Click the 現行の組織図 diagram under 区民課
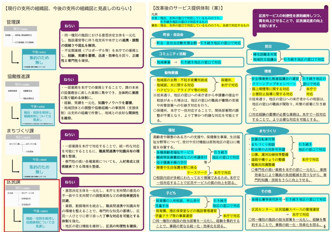 point(23,196)
